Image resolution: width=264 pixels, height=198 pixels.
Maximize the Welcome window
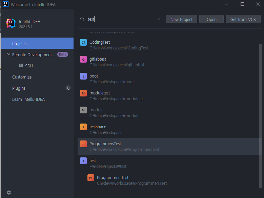tap(242, 4)
